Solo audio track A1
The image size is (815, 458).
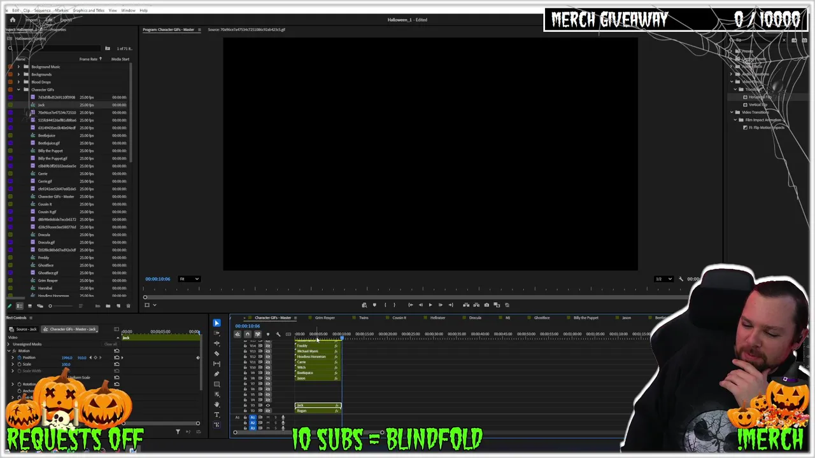[x=276, y=417]
